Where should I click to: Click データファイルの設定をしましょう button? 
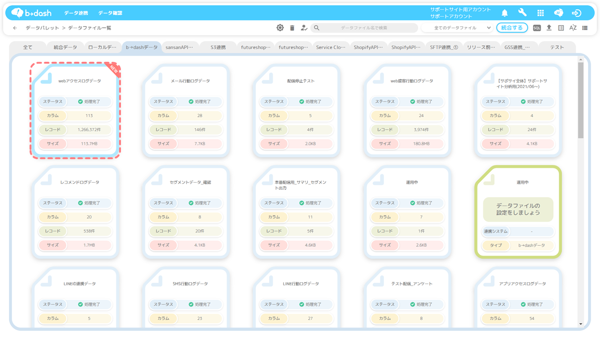[518, 209]
